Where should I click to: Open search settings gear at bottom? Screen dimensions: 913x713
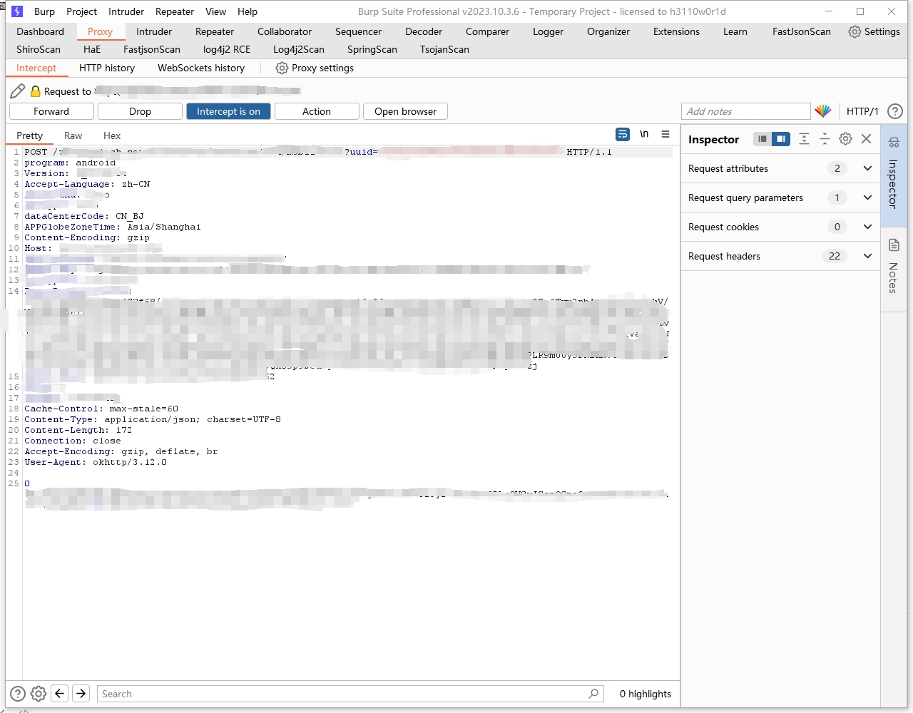point(39,693)
